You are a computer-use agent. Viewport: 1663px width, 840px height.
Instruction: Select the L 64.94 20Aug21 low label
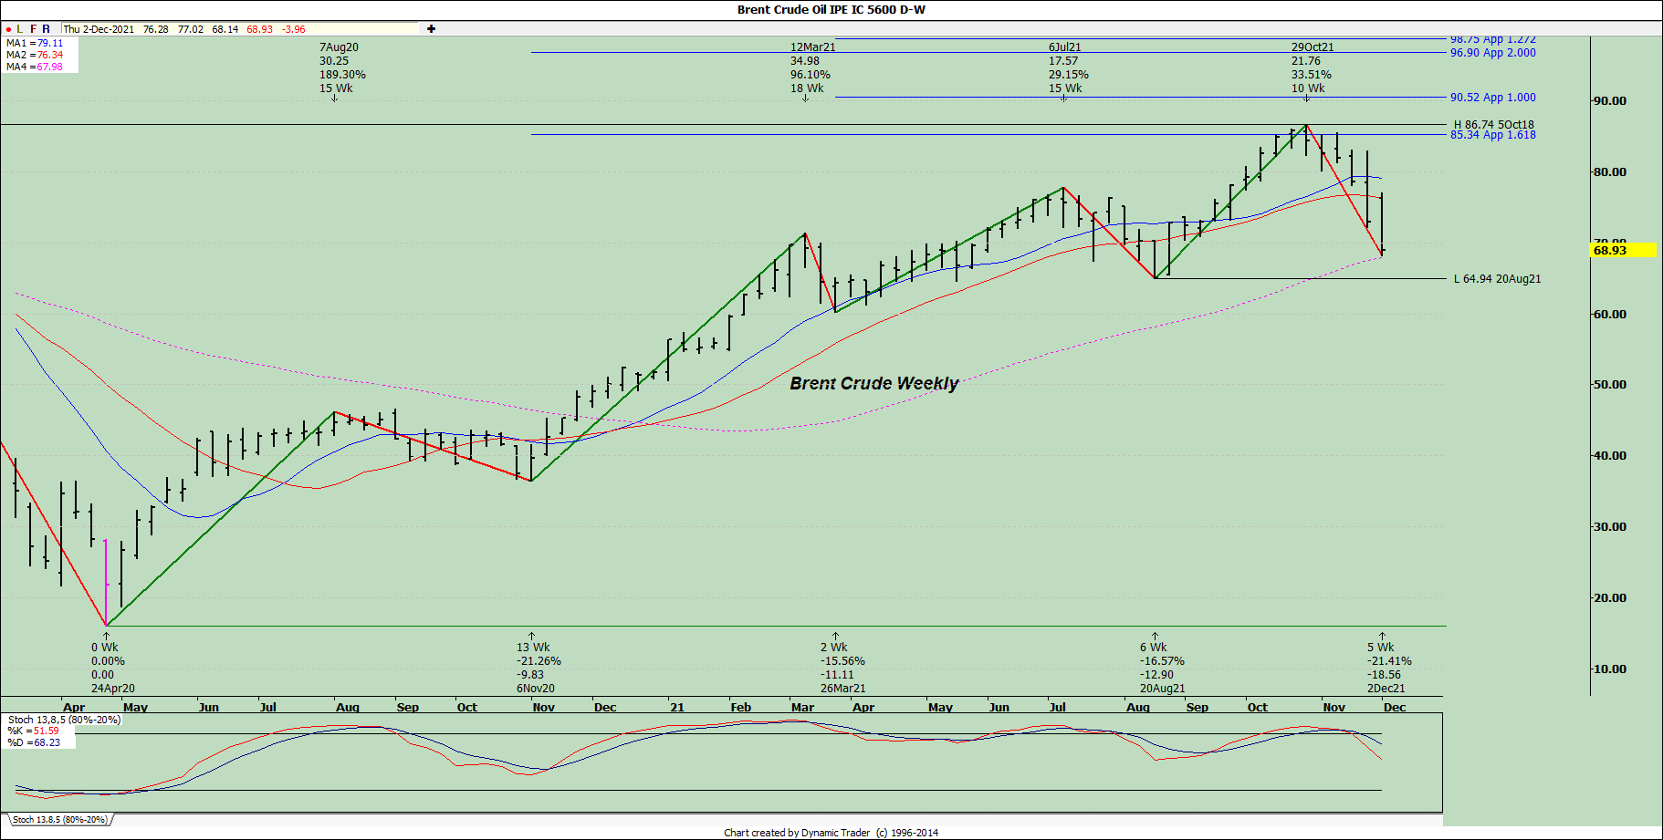tap(1497, 279)
